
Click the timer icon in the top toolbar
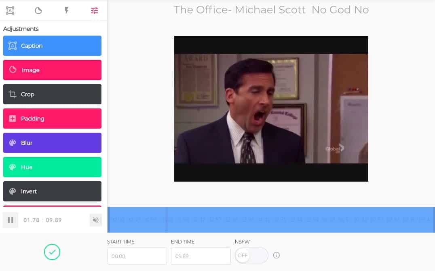tap(38, 10)
